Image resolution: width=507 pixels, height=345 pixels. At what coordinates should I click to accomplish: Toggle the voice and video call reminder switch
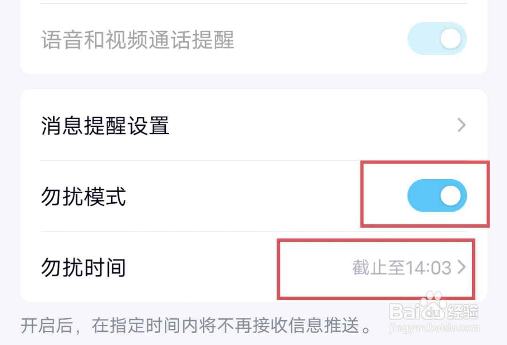pyautogui.click(x=436, y=38)
